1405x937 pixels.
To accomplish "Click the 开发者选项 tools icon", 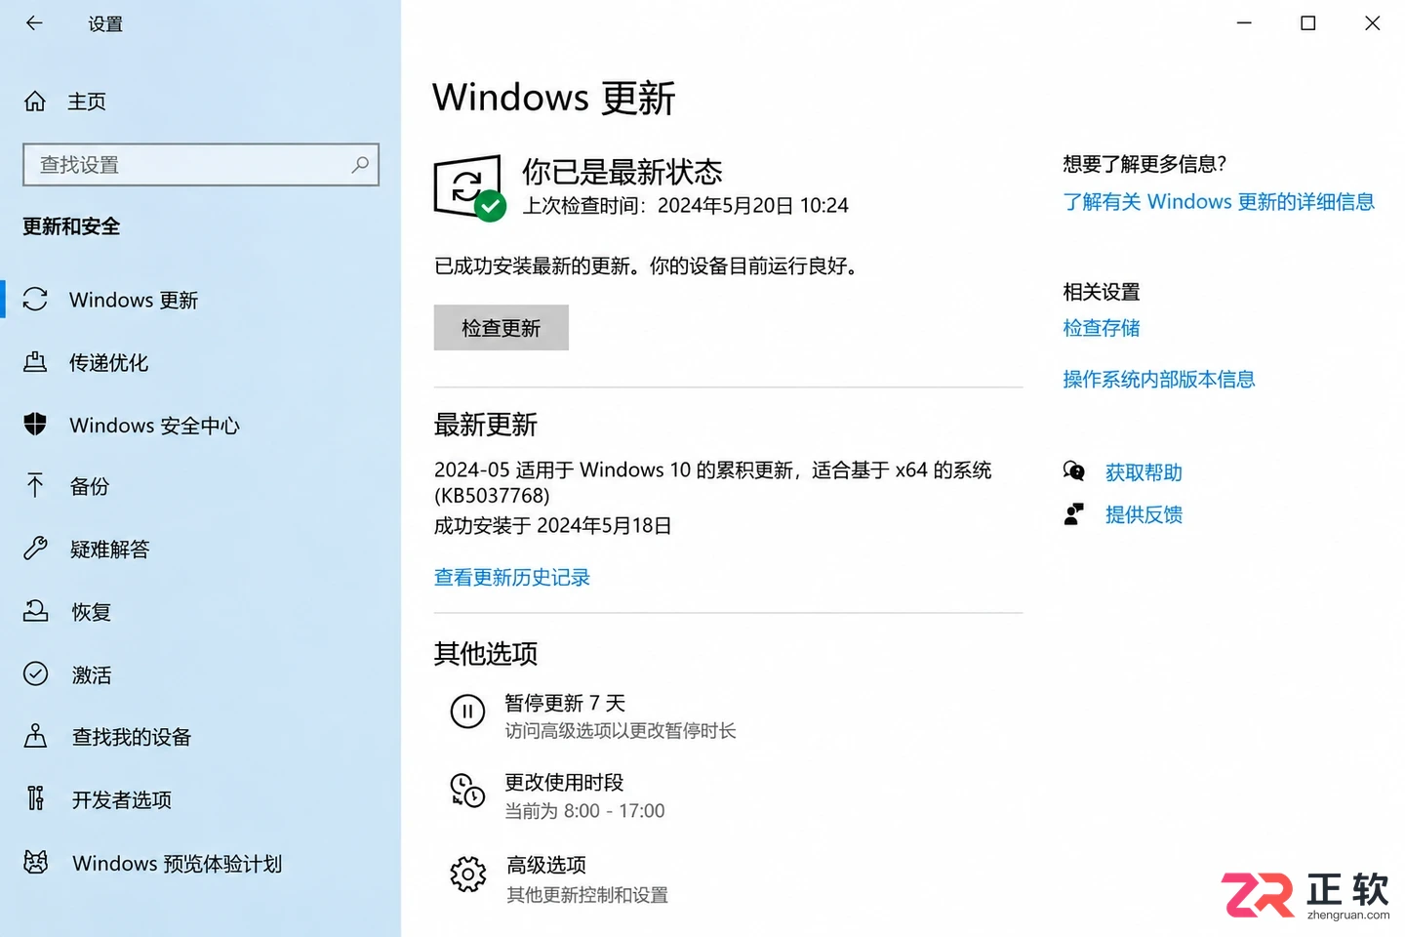I will pyautogui.click(x=35, y=798).
